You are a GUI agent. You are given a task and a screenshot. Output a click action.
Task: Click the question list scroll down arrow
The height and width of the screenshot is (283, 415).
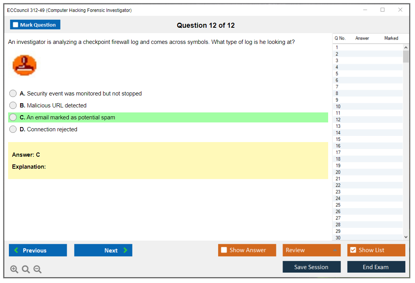pyautogui.click(x=406, y=237)
